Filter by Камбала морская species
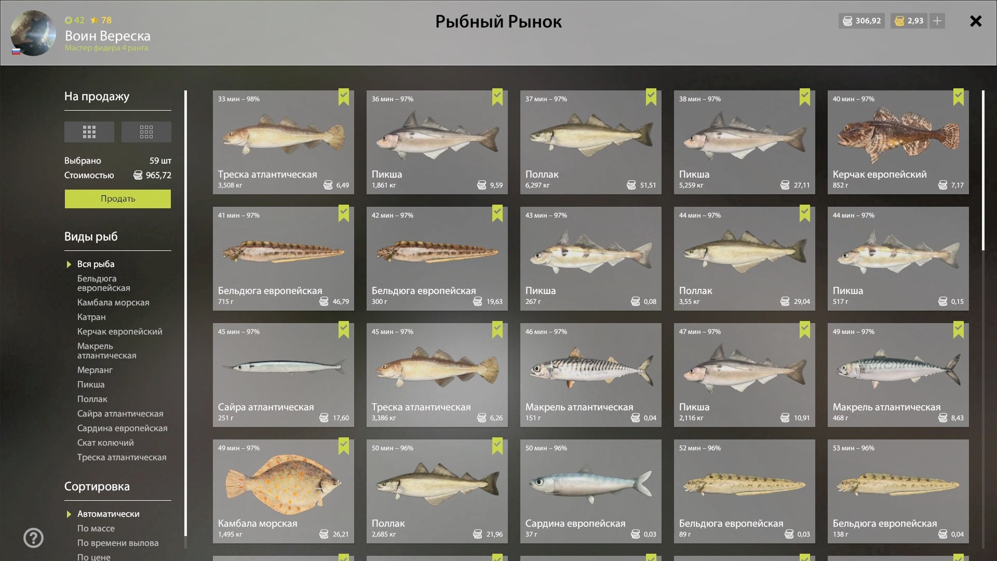The width and height of the screenshot is (997, 561). pyautogui.click(x=113, y=302)
